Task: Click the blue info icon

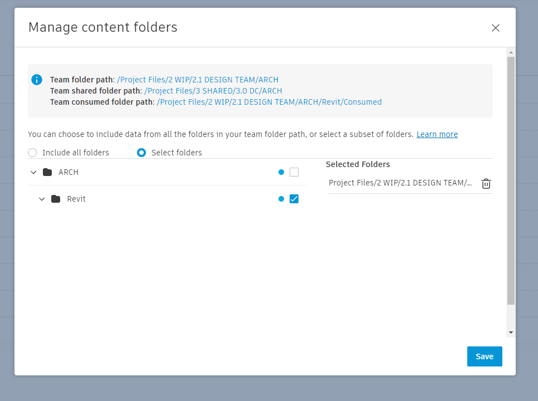Action: pyautogui.click(x=36, y=80)
